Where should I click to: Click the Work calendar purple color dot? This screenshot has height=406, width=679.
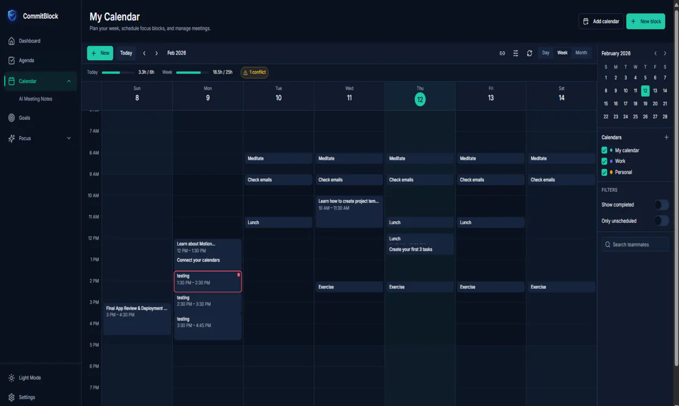[611, 161]
